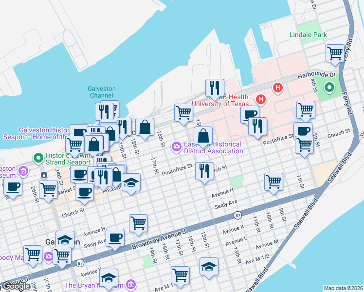Open the hospital H marker on Harborside Dr
364x292 pixels.
tap(278, 88)
